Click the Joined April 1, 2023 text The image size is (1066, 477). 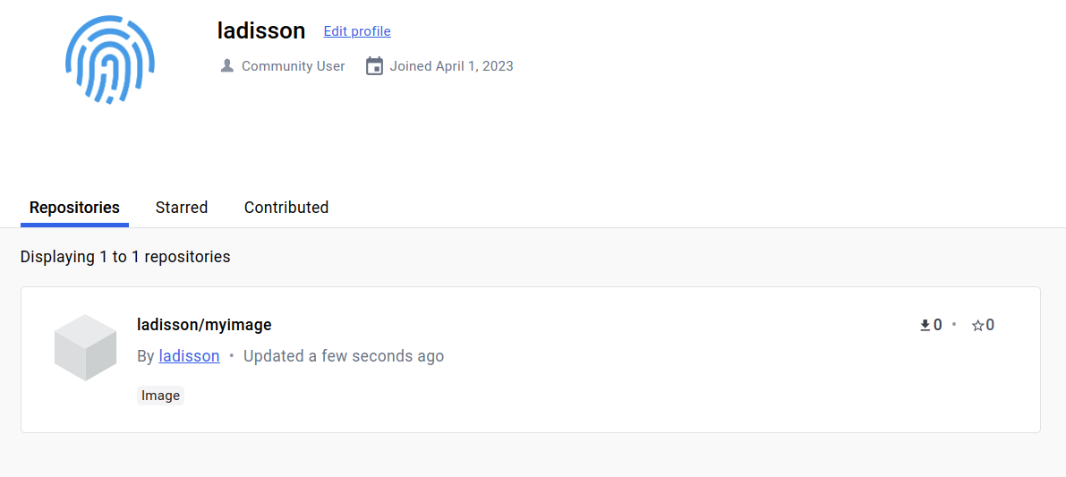pyautogui.click(x=451, y=66)
